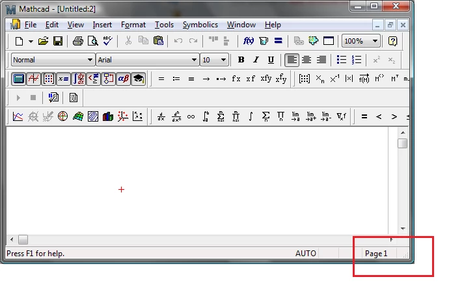This screenshot has height=290, width=449.
Task: Open the Graph toolbar from Math palette
Action: (x=33, y=79)
